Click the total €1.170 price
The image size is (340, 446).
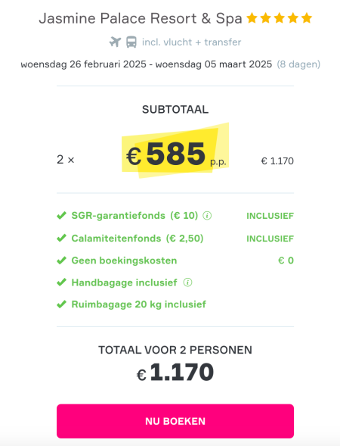click(x=175, y=373)
